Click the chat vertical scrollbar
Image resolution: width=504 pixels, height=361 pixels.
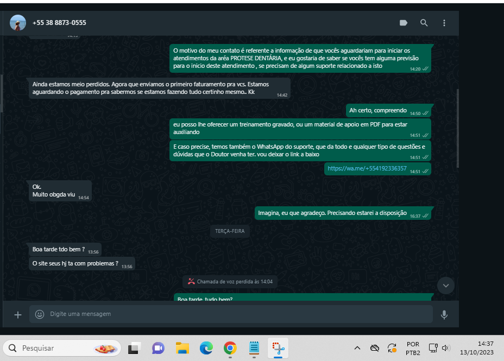(457, 129)
